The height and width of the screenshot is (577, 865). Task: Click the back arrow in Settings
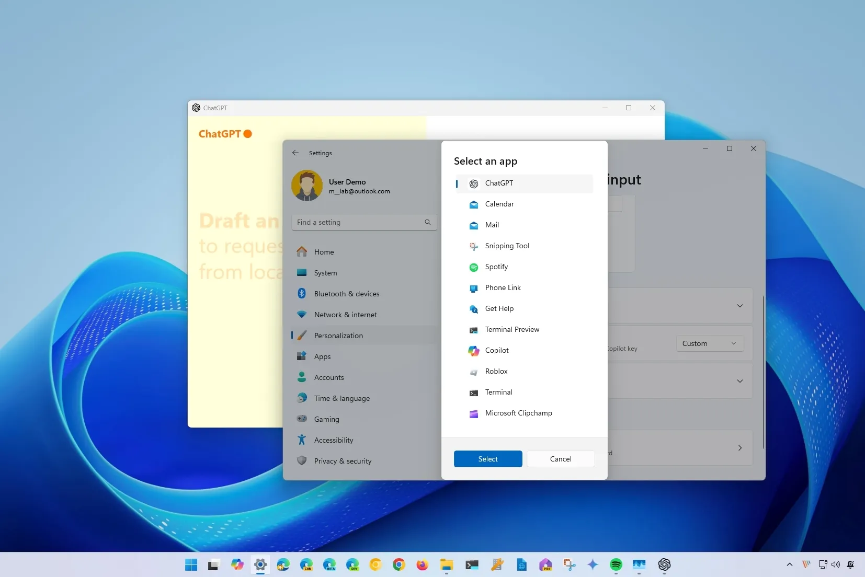[x=295, y=153]
